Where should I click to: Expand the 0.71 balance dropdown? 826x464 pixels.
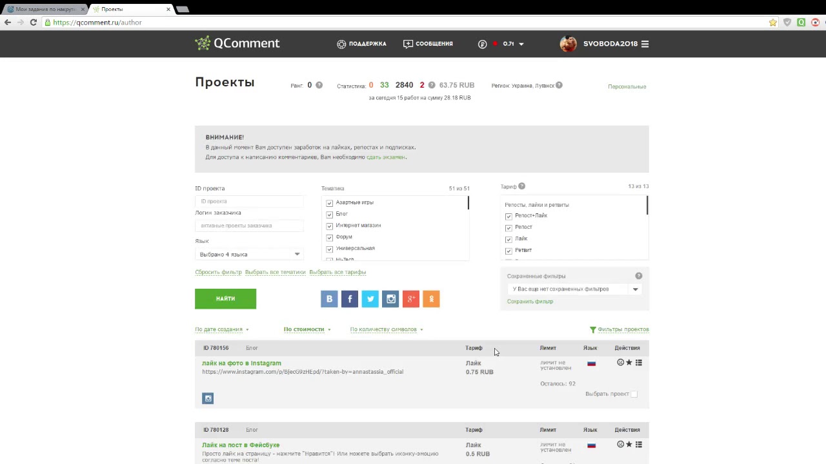point(521,44)
